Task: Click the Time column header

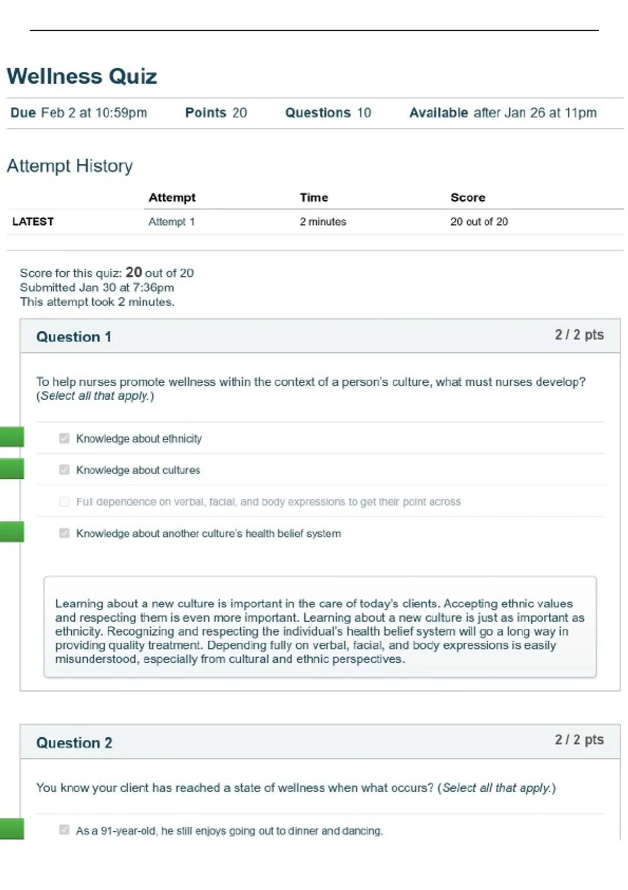Action: tap(314, 197)
